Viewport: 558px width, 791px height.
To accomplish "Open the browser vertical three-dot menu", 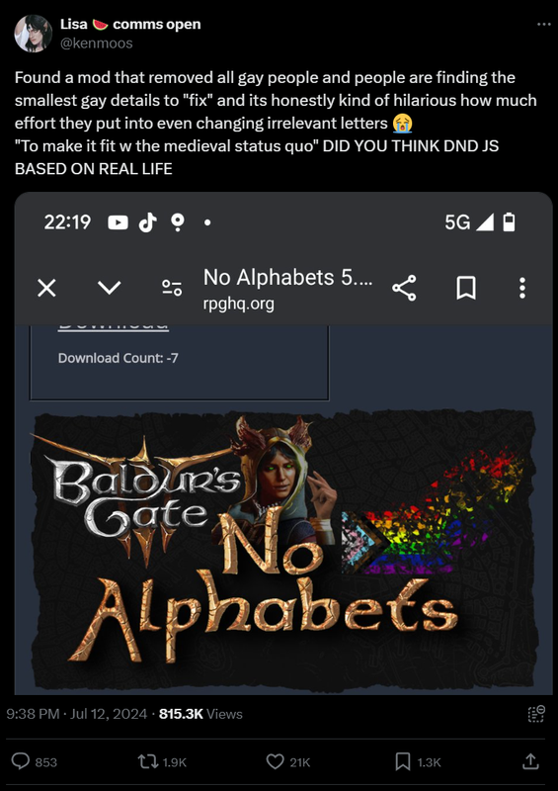I will (522, 288).
